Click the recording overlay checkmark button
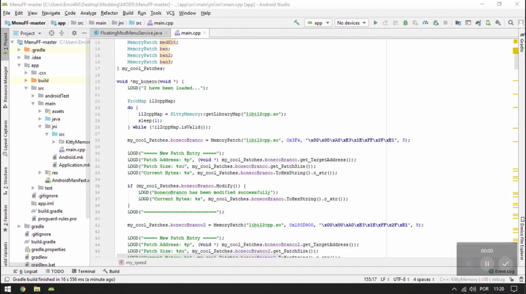 [505, 264]
